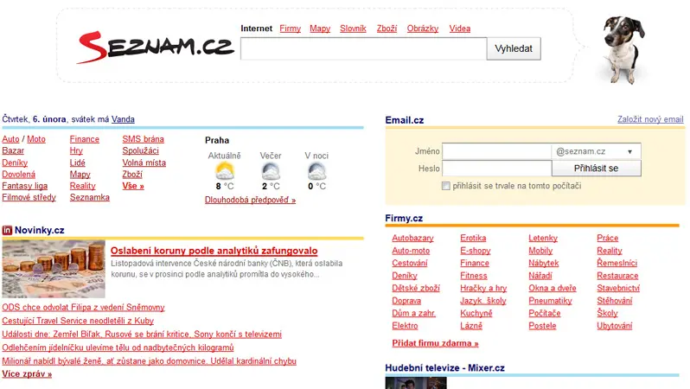
Task: Open the Autobazary category link
Action: click(412, 238)
